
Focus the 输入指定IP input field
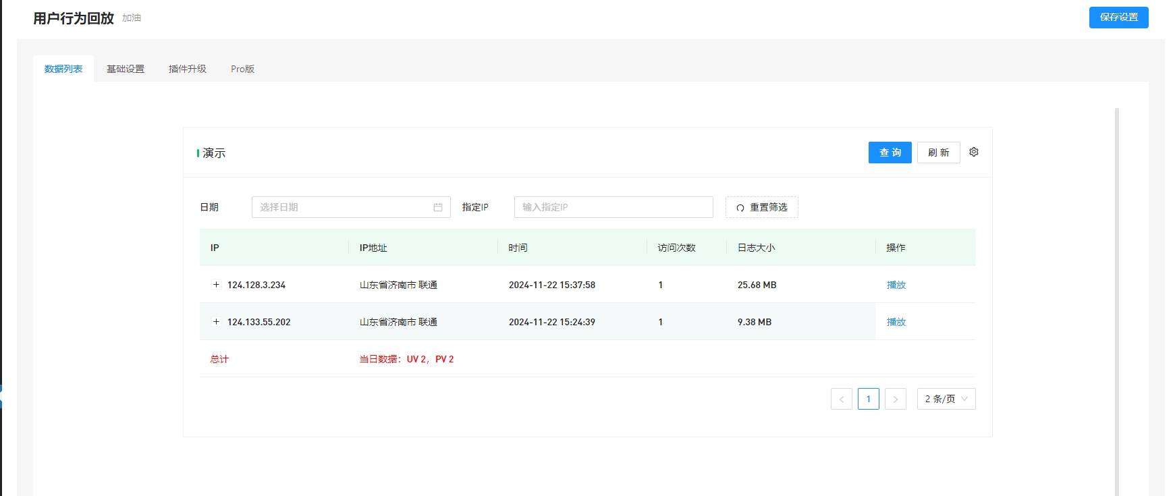pyautogui.click(x=613, y=207)
